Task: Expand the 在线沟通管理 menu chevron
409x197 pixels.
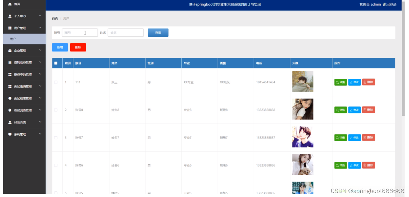Action: [x=40, y=110]
